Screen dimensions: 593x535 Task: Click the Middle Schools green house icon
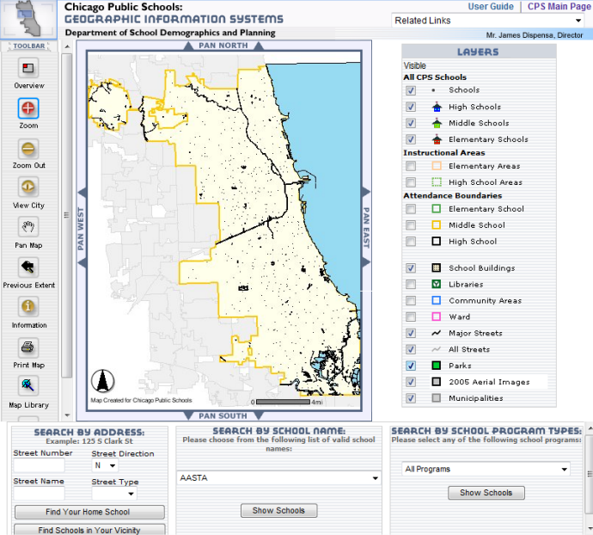(437, 123)
